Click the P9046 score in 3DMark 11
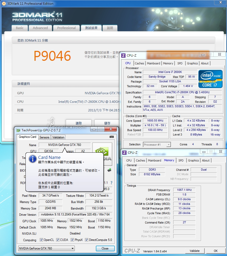227x256 pixels. tap(52, 56)
